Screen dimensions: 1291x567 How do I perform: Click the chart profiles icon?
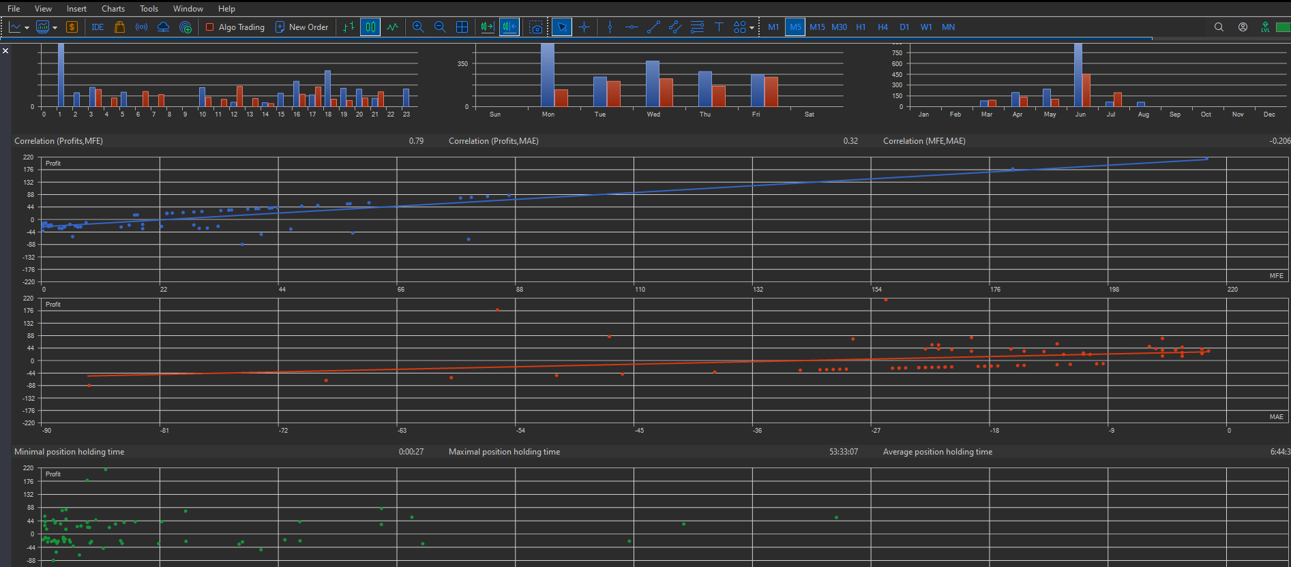coord(43,27)
